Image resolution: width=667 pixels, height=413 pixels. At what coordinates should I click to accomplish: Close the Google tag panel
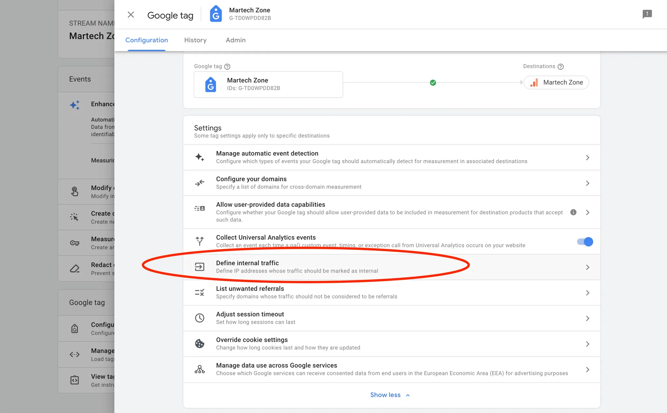pos(131,15)
